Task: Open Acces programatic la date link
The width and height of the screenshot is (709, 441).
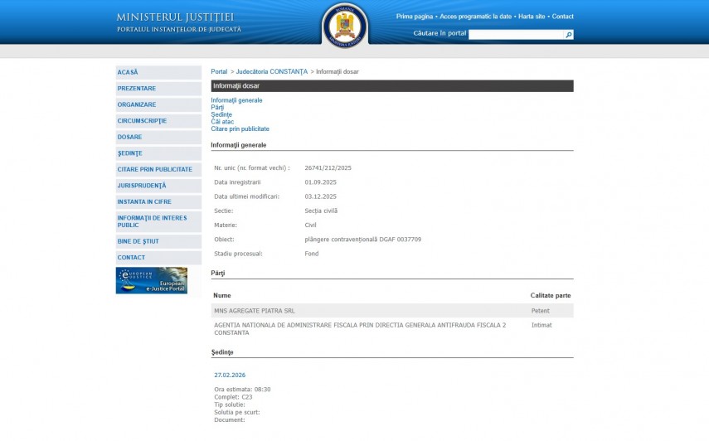Action: click(475, 17)
